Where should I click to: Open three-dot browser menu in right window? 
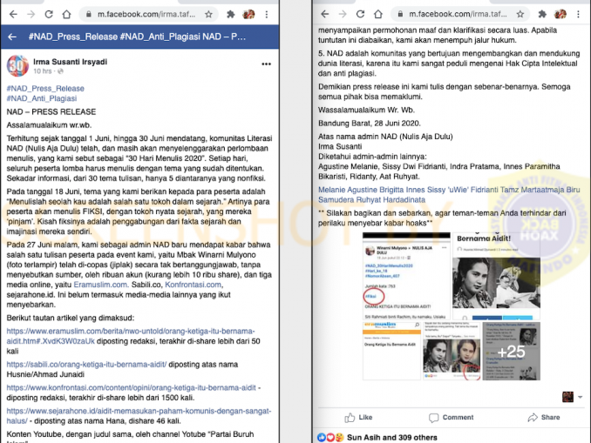click(x=578, y=14)
